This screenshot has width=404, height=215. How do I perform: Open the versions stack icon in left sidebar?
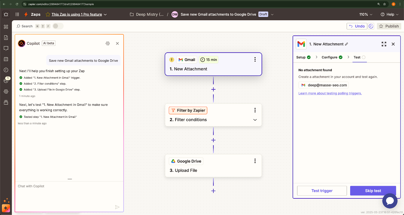pos(6,102)
